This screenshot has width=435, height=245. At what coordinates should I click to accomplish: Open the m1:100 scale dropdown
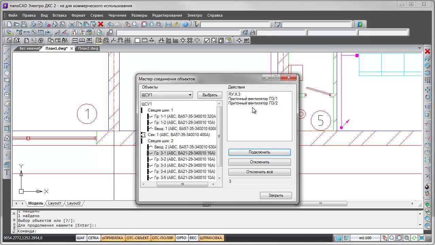(x=365, y=238)
